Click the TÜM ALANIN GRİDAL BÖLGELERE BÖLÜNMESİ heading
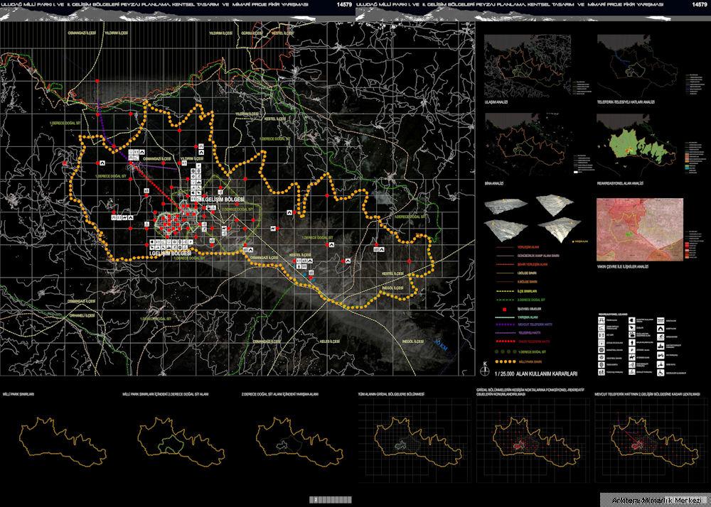 pyautogui.click(x=391, y=394)
